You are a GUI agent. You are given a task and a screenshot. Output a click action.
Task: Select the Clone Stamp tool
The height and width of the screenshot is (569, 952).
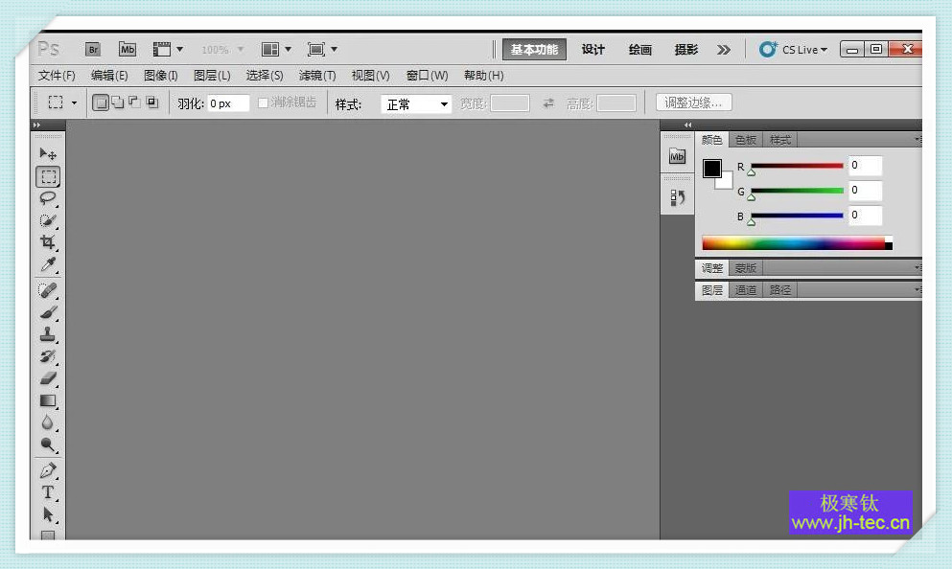(x=48, y=334)
